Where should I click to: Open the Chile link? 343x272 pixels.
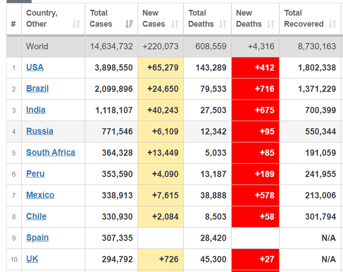tap(36, 216)
